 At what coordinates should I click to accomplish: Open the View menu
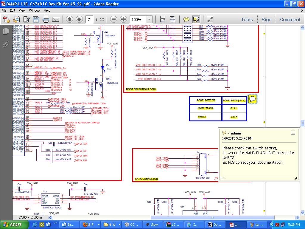[x=22, y=10]
